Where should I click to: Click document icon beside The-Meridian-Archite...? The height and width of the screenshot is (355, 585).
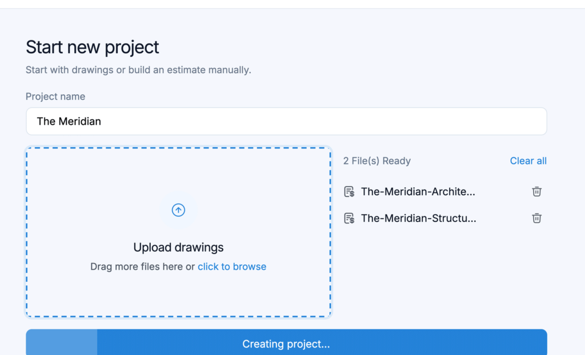coord(349,191)
